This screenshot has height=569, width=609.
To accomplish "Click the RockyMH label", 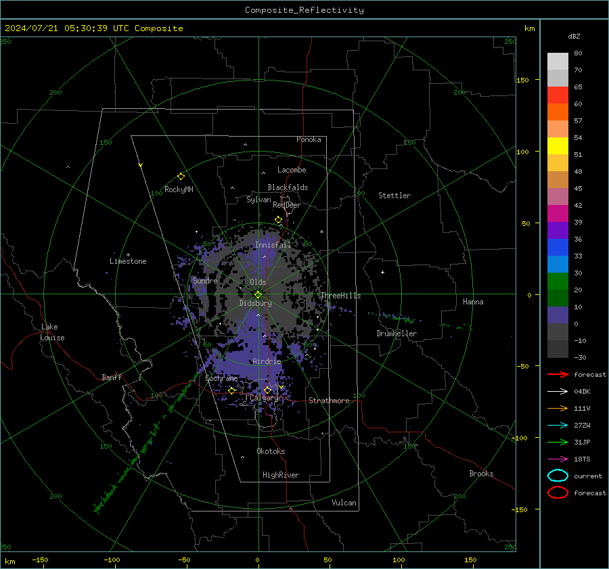I will point(179,189).
